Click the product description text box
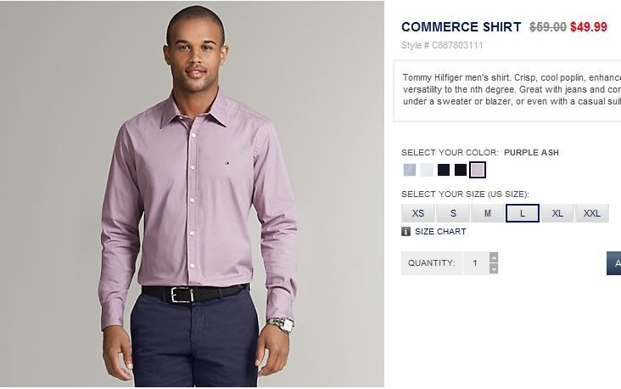The height and width of the screenshot is (389, 621). click(x=507, y=89)
